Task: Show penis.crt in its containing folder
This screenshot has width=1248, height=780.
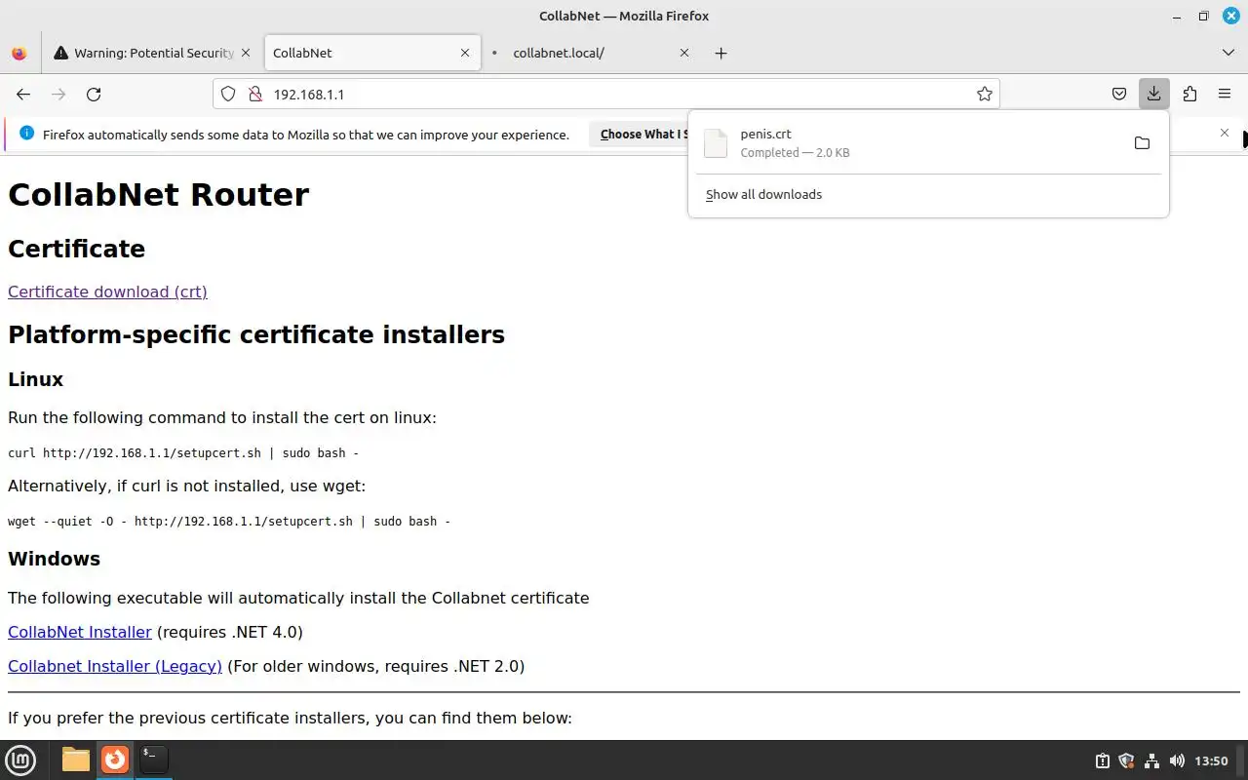Action: (x=1142, y=143)
